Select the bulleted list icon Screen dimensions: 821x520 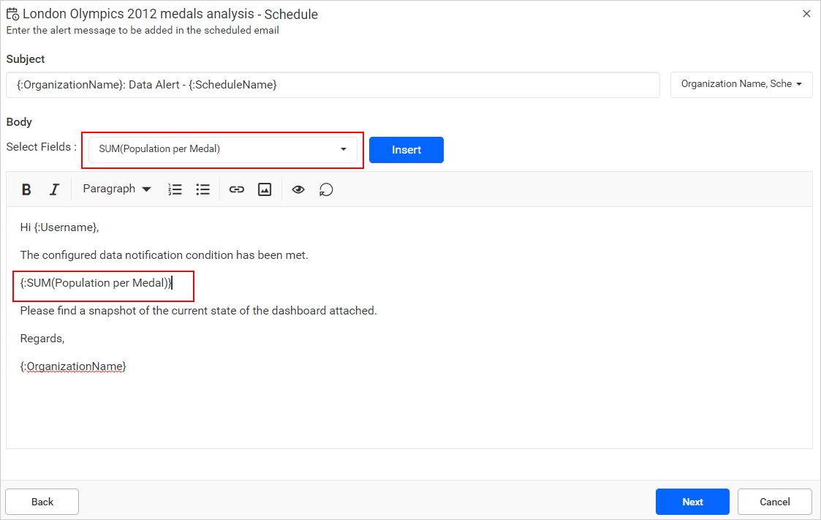[x=203, y=189]
